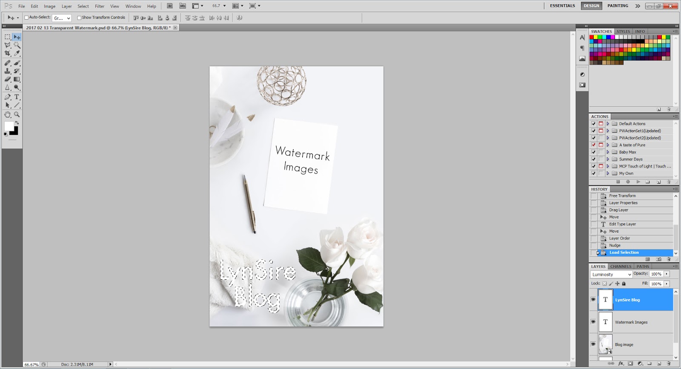Switch to the Channels tab
The height and width of the screenshot is (369, 681).
click(x=621, y=267)
